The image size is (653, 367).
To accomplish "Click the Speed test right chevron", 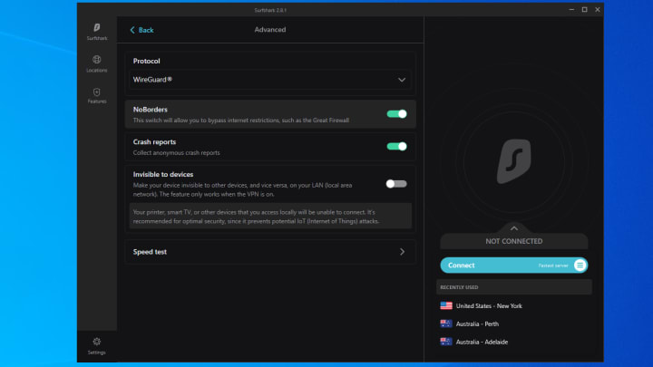I will point(403,252).
